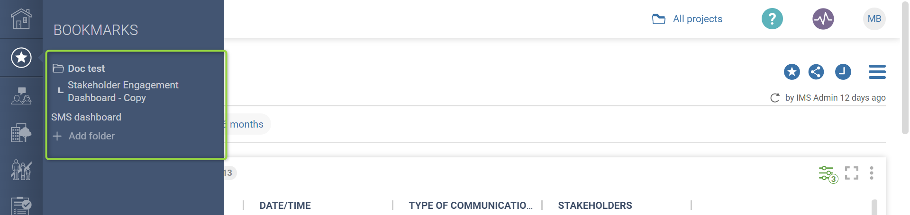Open the building and tree sidebar icon

click(x=21, y=133)
